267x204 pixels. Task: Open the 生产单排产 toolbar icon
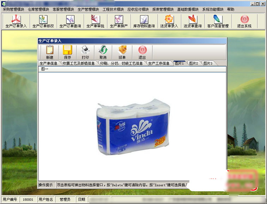119,21
